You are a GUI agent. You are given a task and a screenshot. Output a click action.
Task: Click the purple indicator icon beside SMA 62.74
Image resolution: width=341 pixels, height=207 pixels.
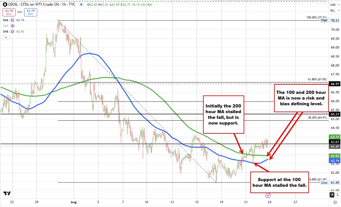[x=12, y=20]
